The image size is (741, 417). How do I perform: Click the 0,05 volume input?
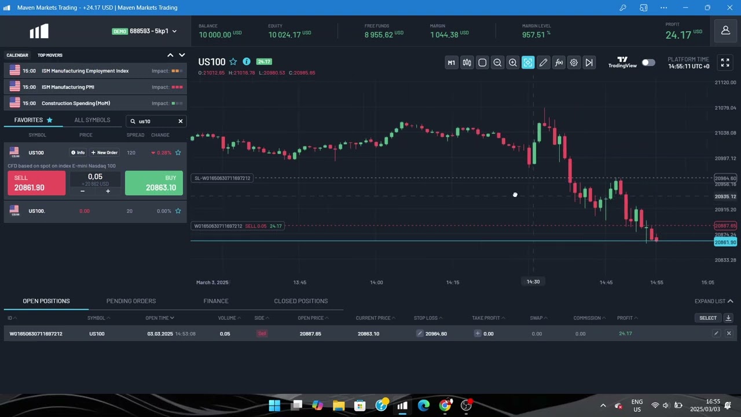[x=95, y=177]
